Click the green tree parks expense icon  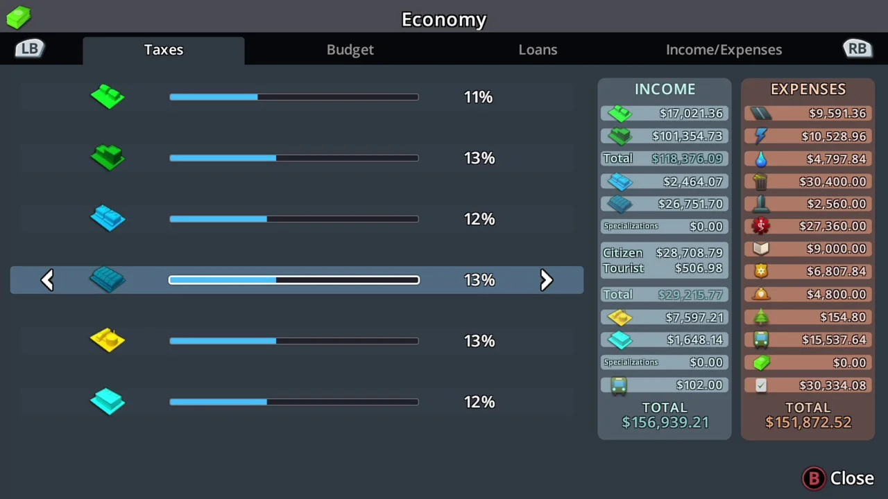761,317
